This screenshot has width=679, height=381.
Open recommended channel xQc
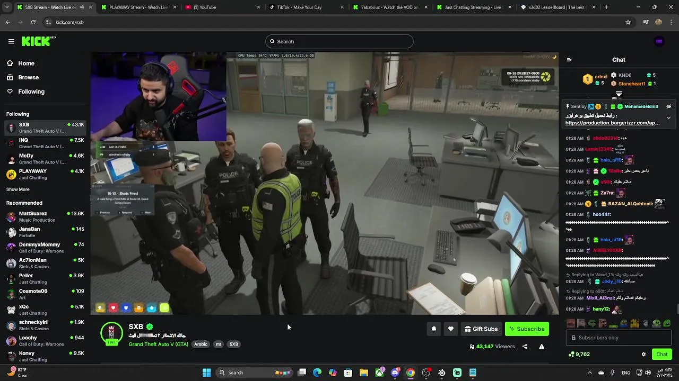coord(45,310)
